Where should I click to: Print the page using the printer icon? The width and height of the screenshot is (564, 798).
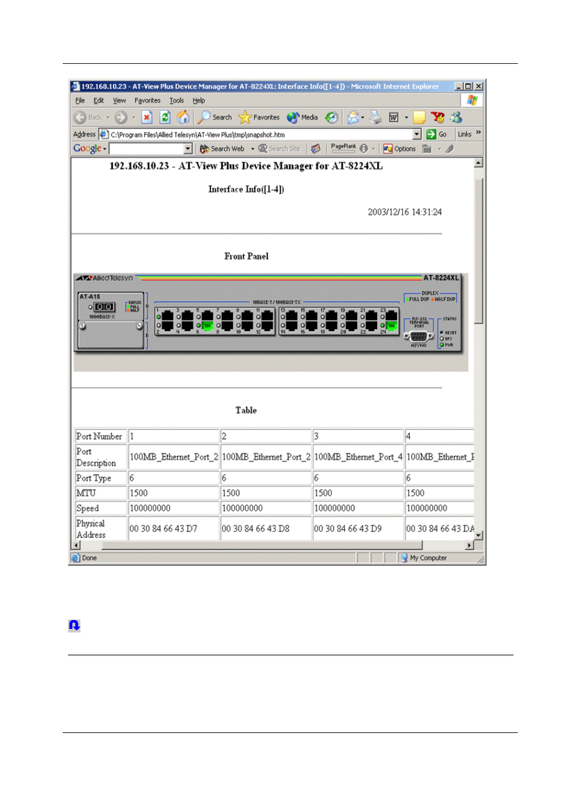tap(375, 118)
